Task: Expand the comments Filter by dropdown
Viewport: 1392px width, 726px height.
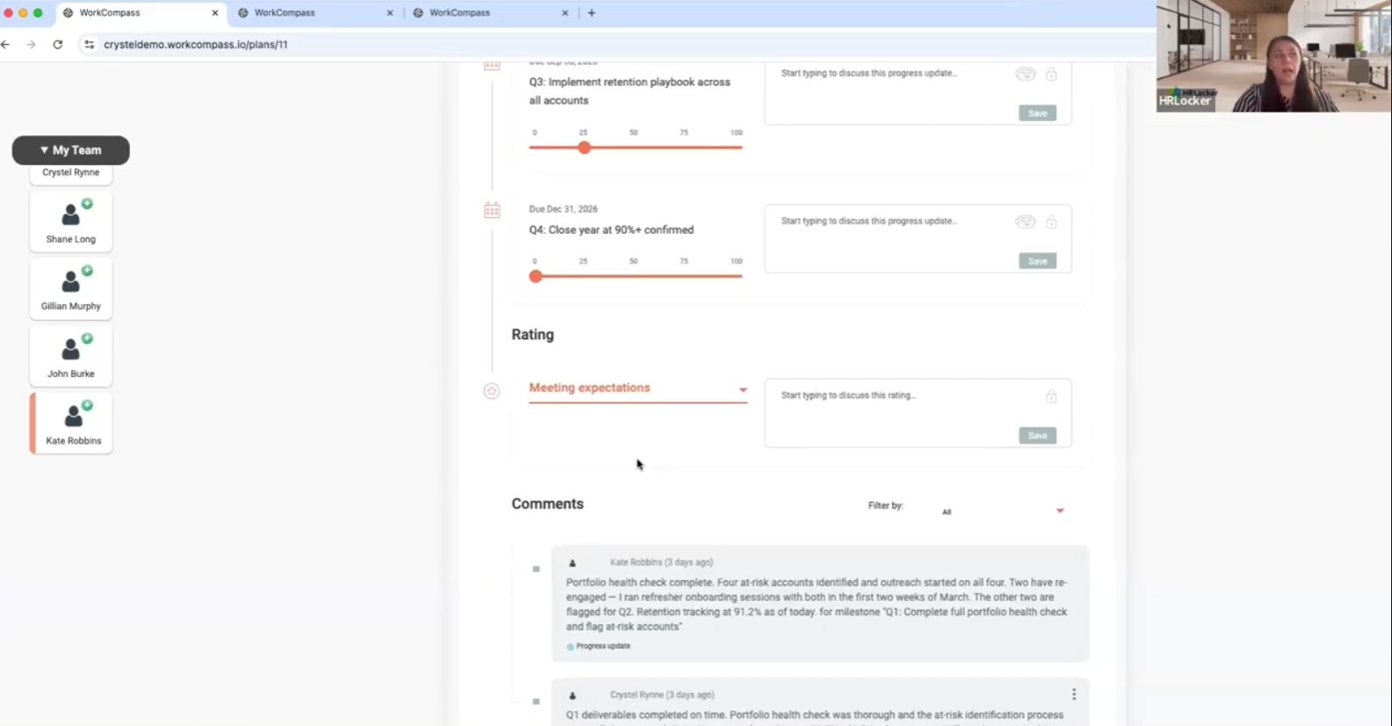Action: (1002, 511)
